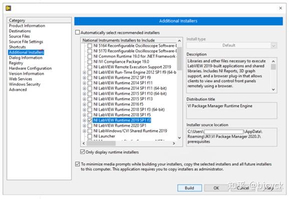
Task: Toggle the minimize media prompts checkbox
Action: (x=78, y=164)
